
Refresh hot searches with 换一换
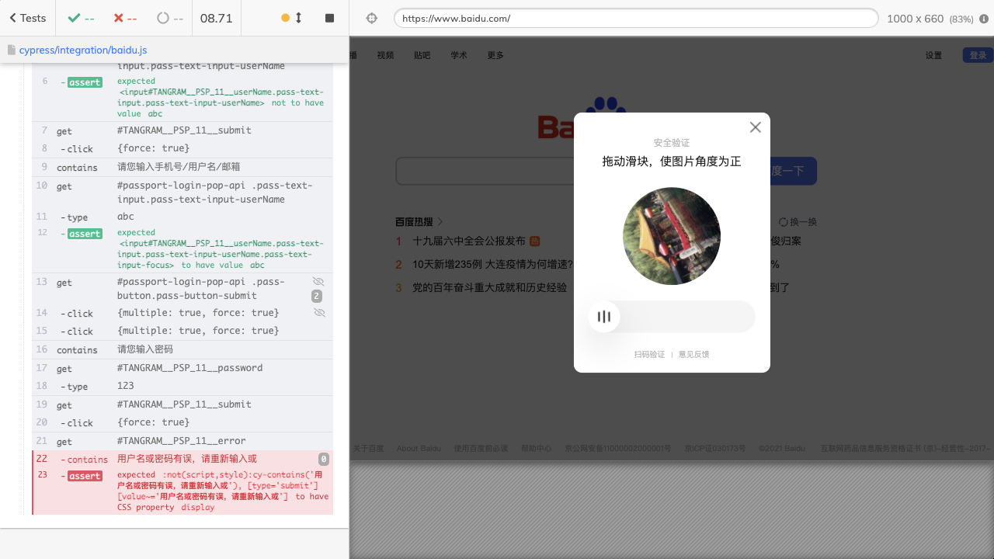click(798, 222)
